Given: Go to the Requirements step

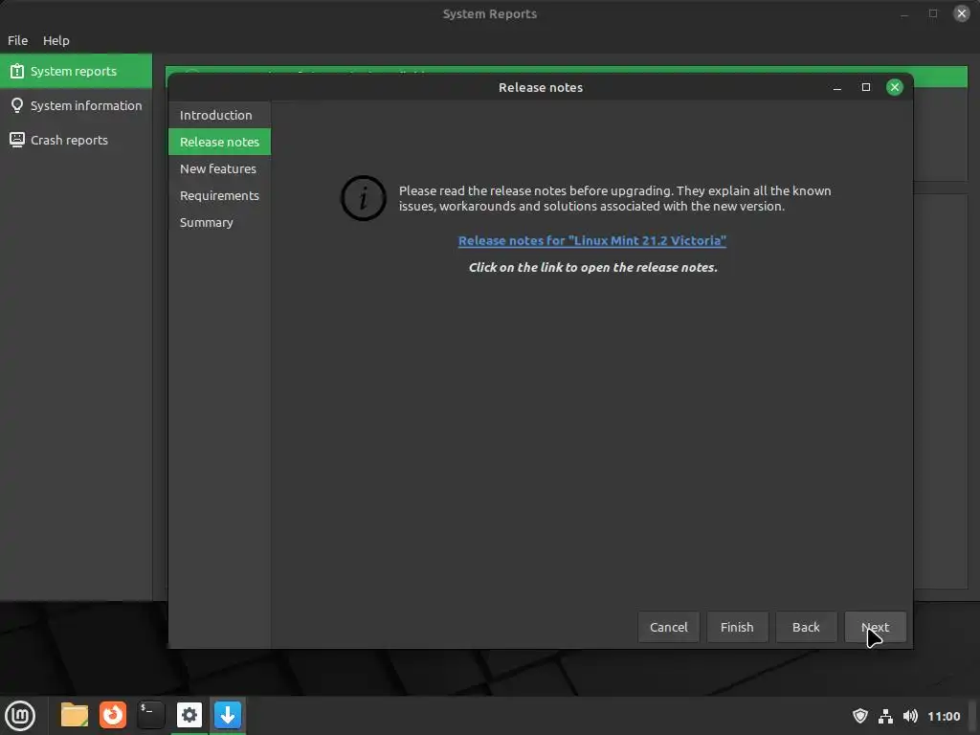Looking at the screenshot, I should (x=219, y=195).
